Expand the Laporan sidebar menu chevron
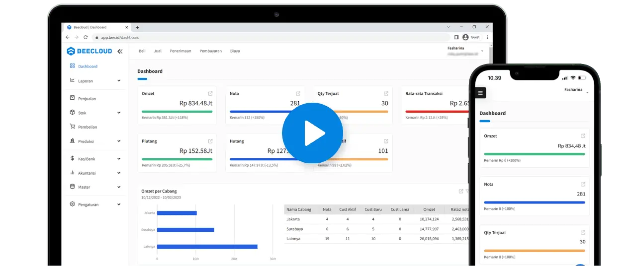625x266 pixels. coord(119,80)
